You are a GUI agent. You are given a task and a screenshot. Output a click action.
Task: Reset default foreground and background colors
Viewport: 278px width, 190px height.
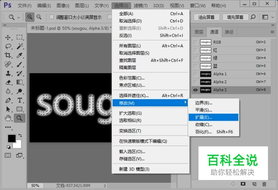point(8,147)
